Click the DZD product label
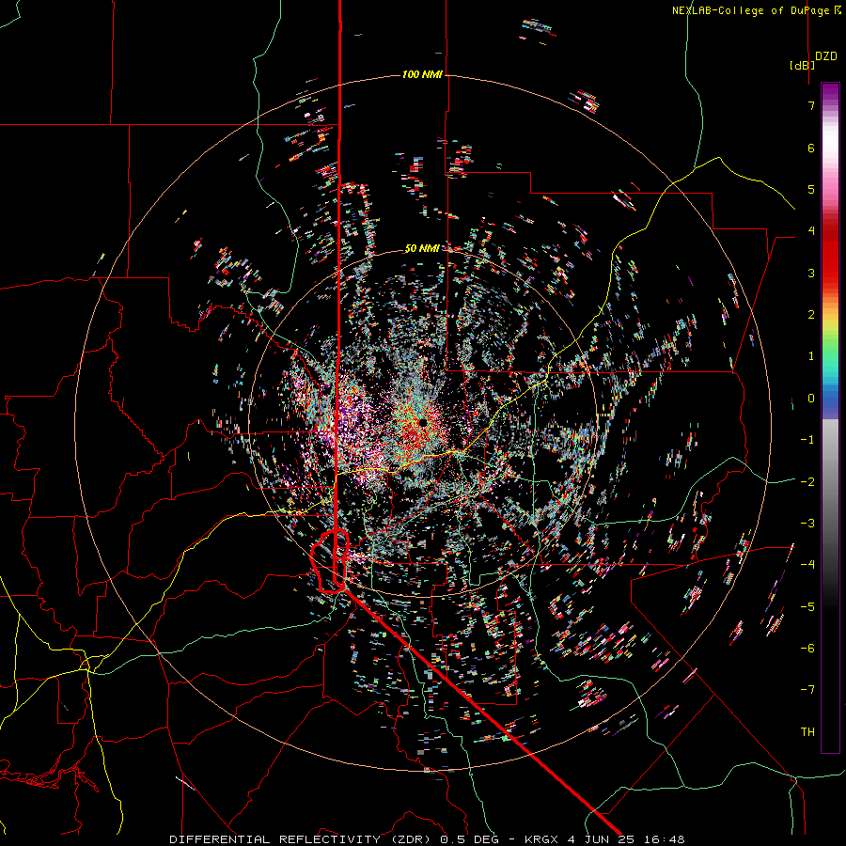 click(826, 56)
